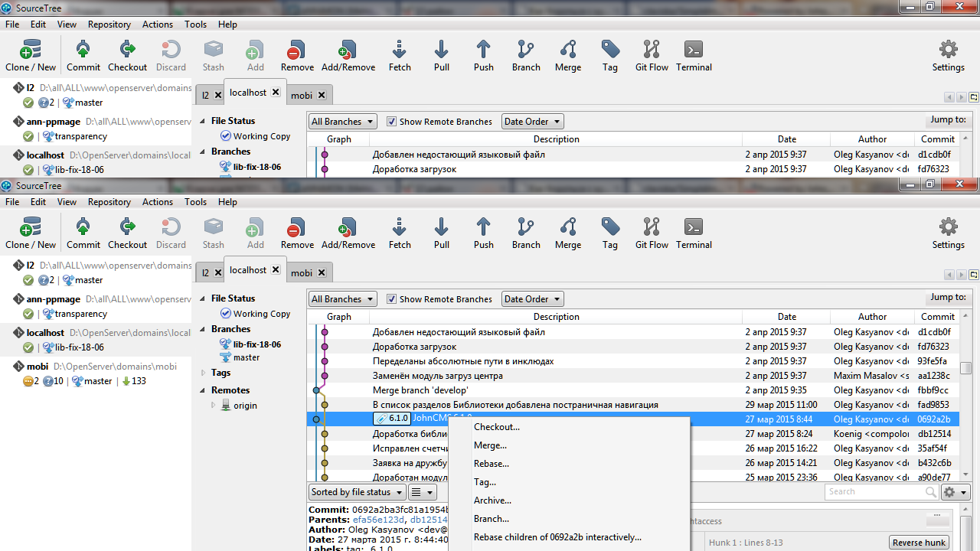Expand the Tags section in the sidebar
Viewport: 980px width, 551px height.
[x=204, y=373]
